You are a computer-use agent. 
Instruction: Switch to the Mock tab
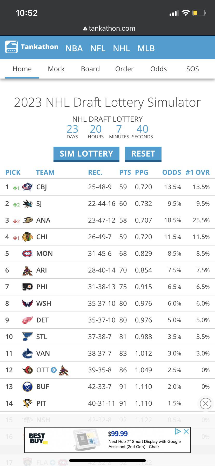click(56, 69)
